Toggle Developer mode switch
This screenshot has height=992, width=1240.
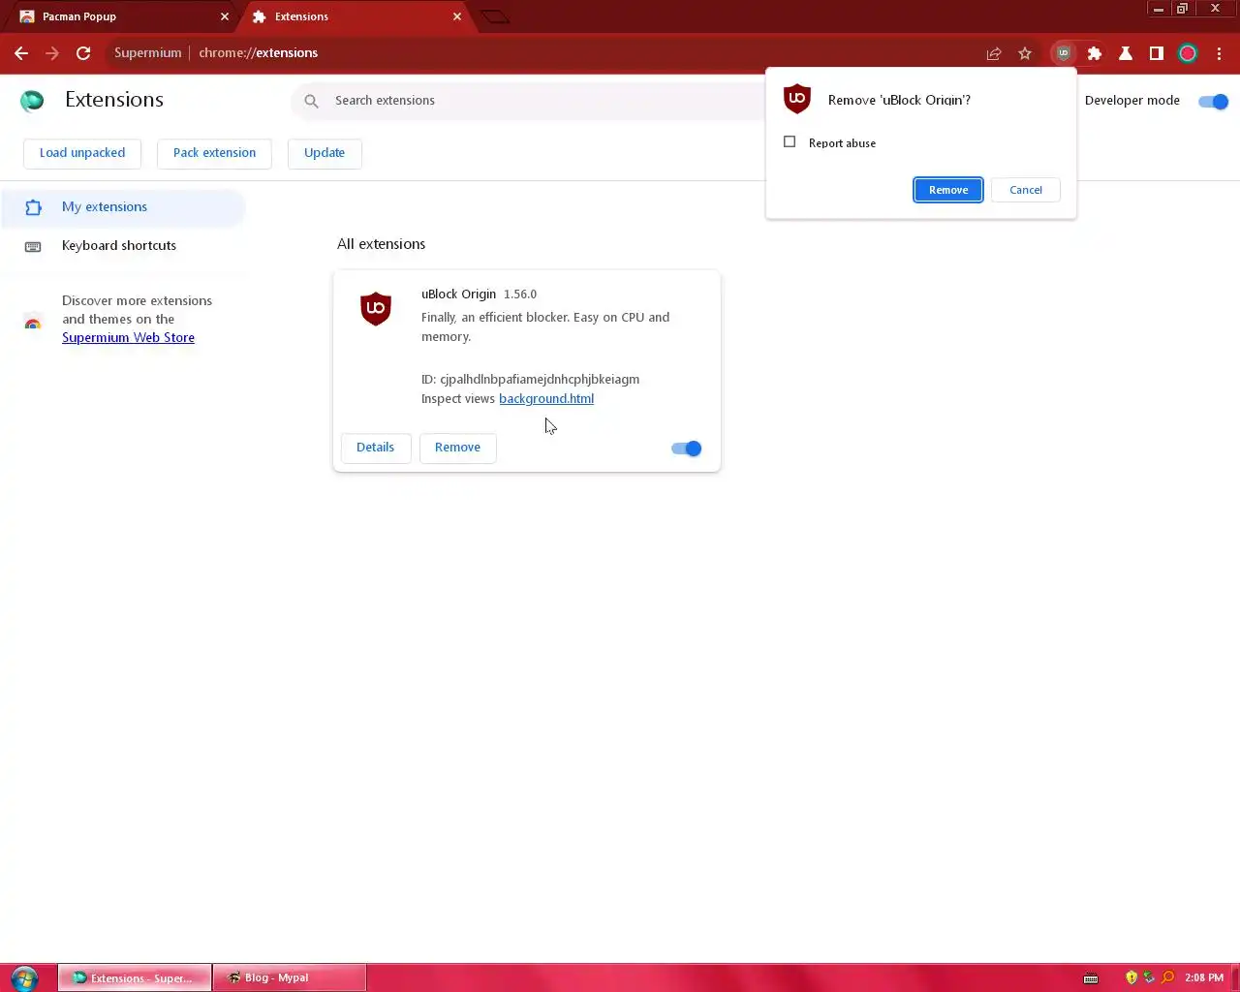coord(1213,101)
